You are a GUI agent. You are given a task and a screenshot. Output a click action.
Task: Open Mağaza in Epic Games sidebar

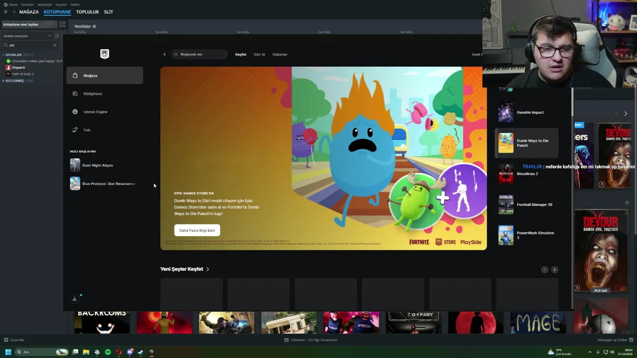click(x=105, y=76)
